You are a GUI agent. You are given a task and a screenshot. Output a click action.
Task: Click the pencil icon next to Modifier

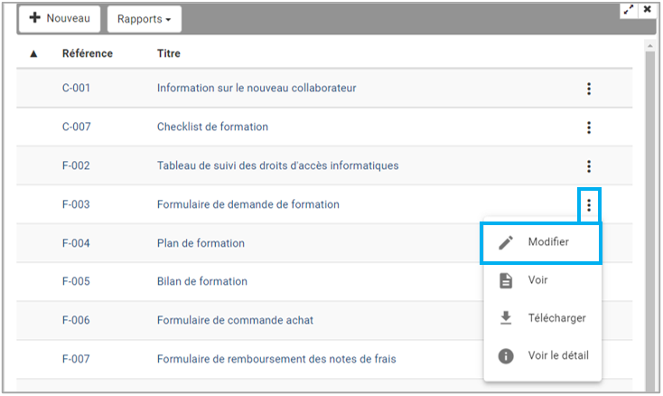click(507, 242)
